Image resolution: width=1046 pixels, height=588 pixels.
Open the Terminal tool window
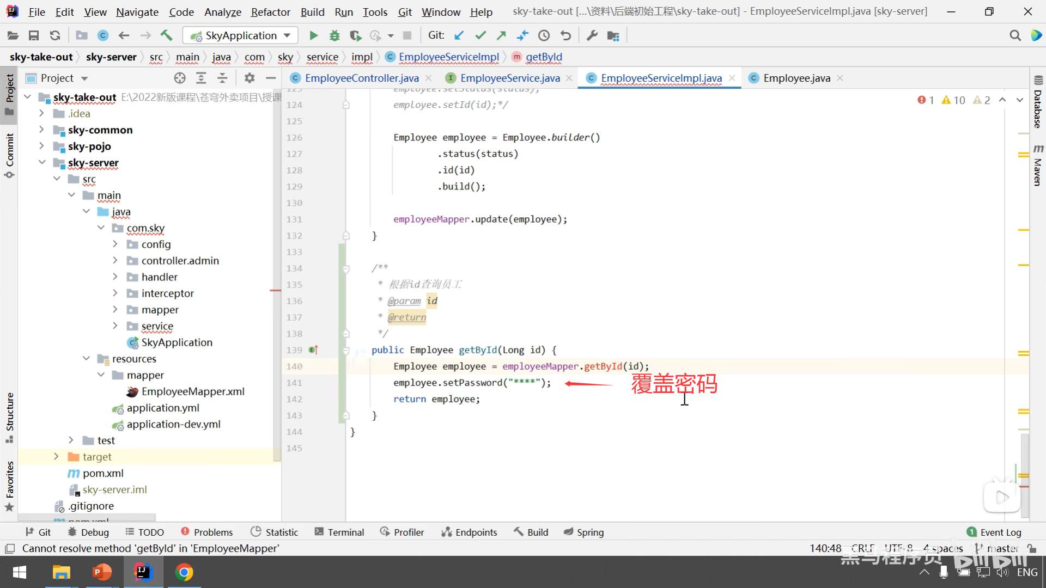(339, 532)
